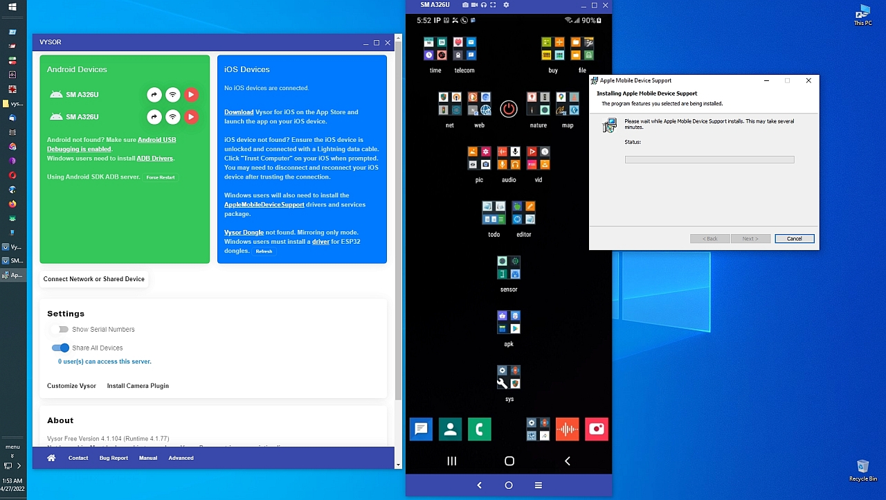Start mirroring the second SM A326U
This screenshot has height=500, width=886.
[x=191, y=117]
